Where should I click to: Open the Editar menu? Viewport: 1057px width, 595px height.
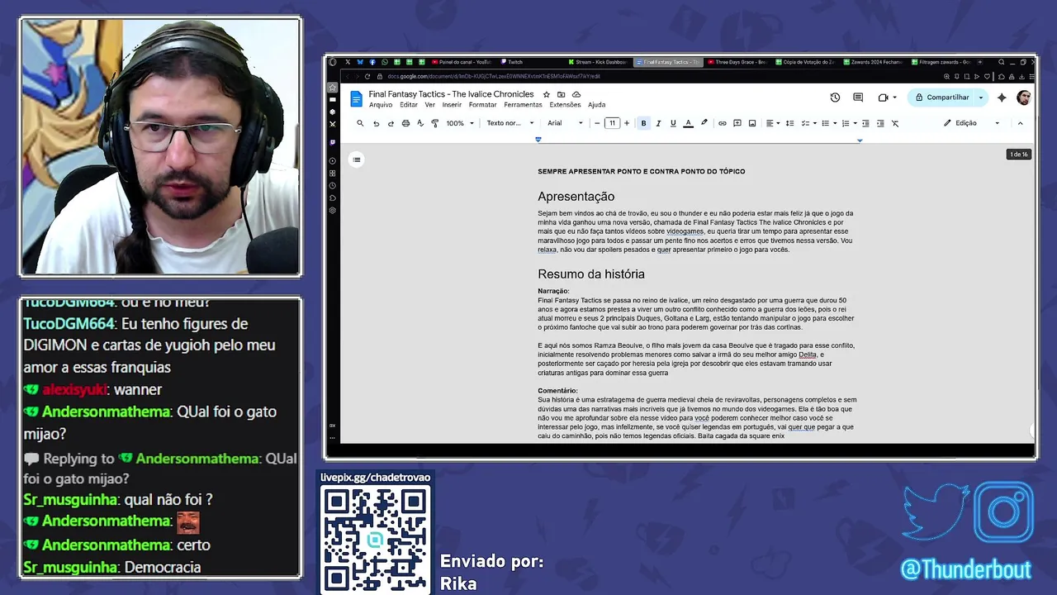coord(409,105)
